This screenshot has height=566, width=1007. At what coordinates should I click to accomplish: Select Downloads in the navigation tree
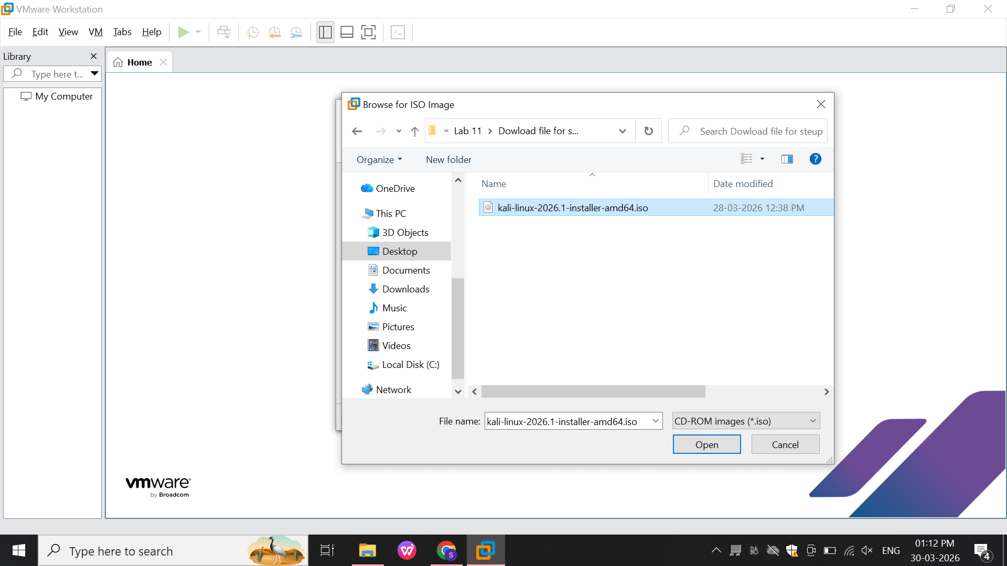click(x=405, y=289)
